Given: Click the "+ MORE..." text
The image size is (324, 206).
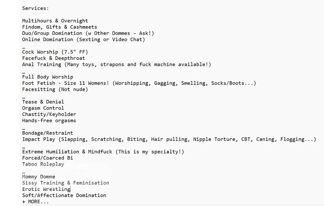Looking at the screenshot, I should [x=35, y=202].
